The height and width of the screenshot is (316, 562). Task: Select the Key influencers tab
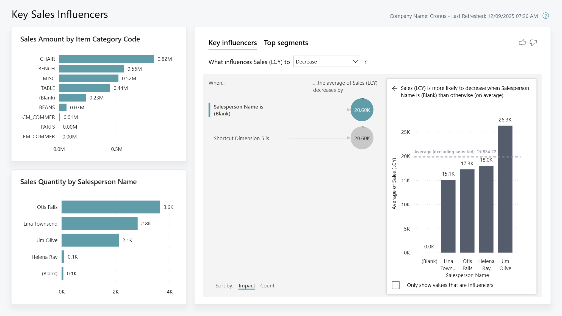pos(232,43)
